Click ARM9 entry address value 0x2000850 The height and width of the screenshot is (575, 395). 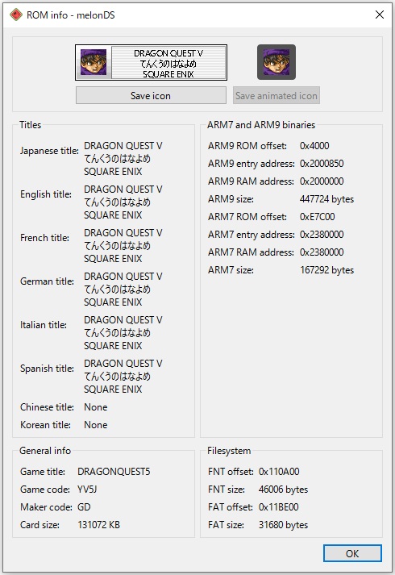click(x=322, y=164)
